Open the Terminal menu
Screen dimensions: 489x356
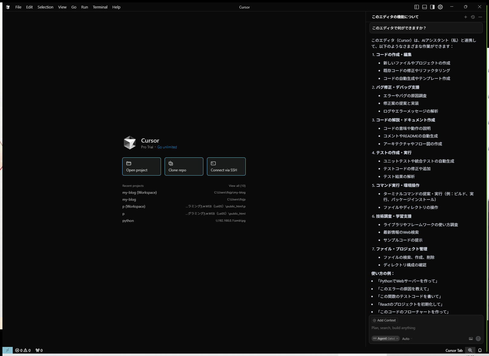pos(100,7)
